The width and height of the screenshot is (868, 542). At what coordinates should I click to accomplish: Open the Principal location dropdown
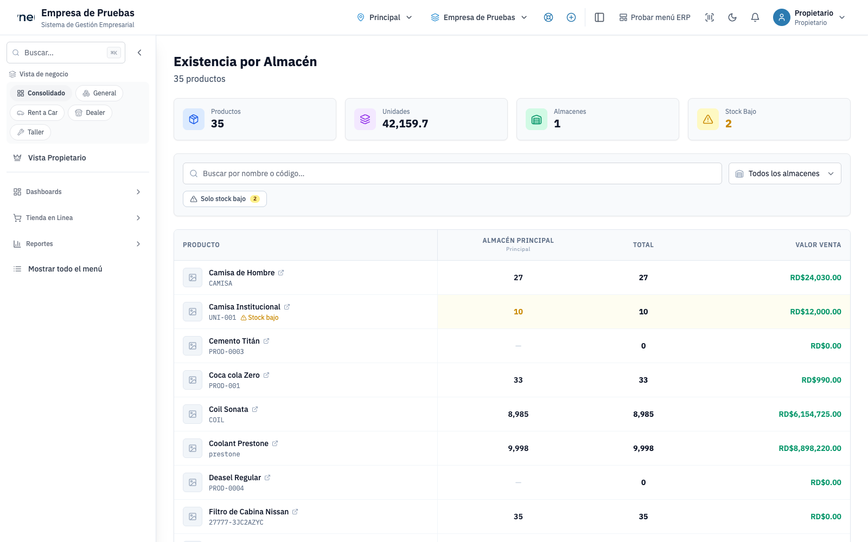point(385,17)
